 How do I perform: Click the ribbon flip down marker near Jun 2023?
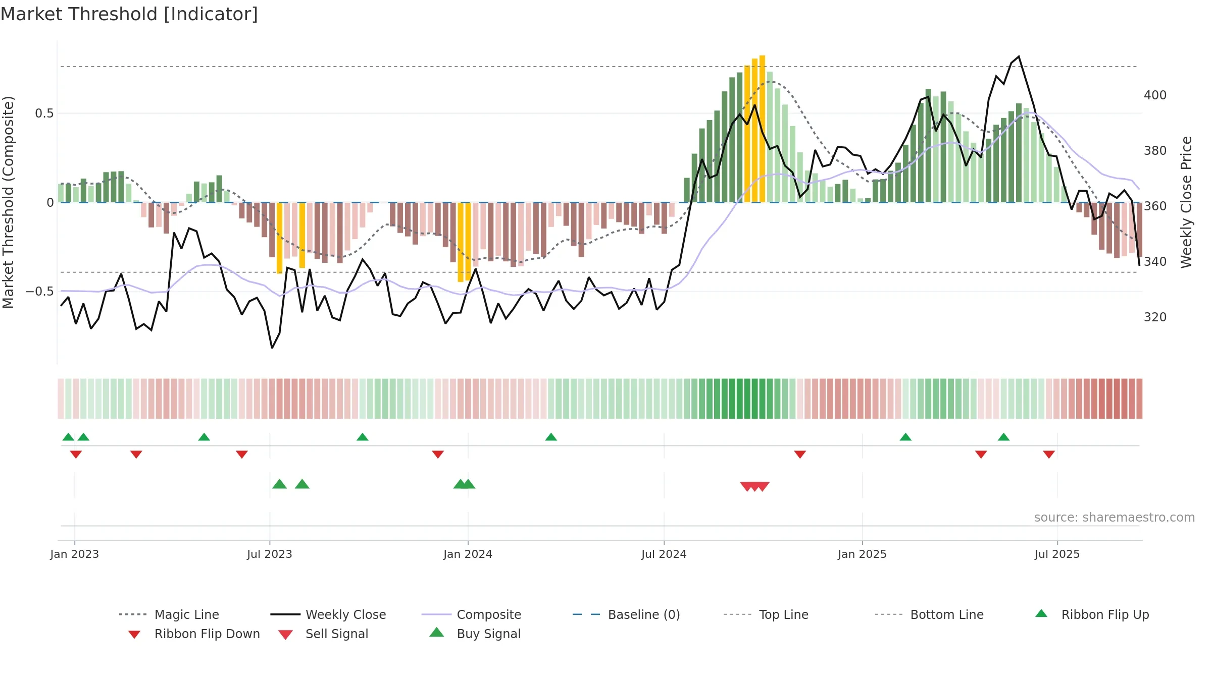pos(242,455)
